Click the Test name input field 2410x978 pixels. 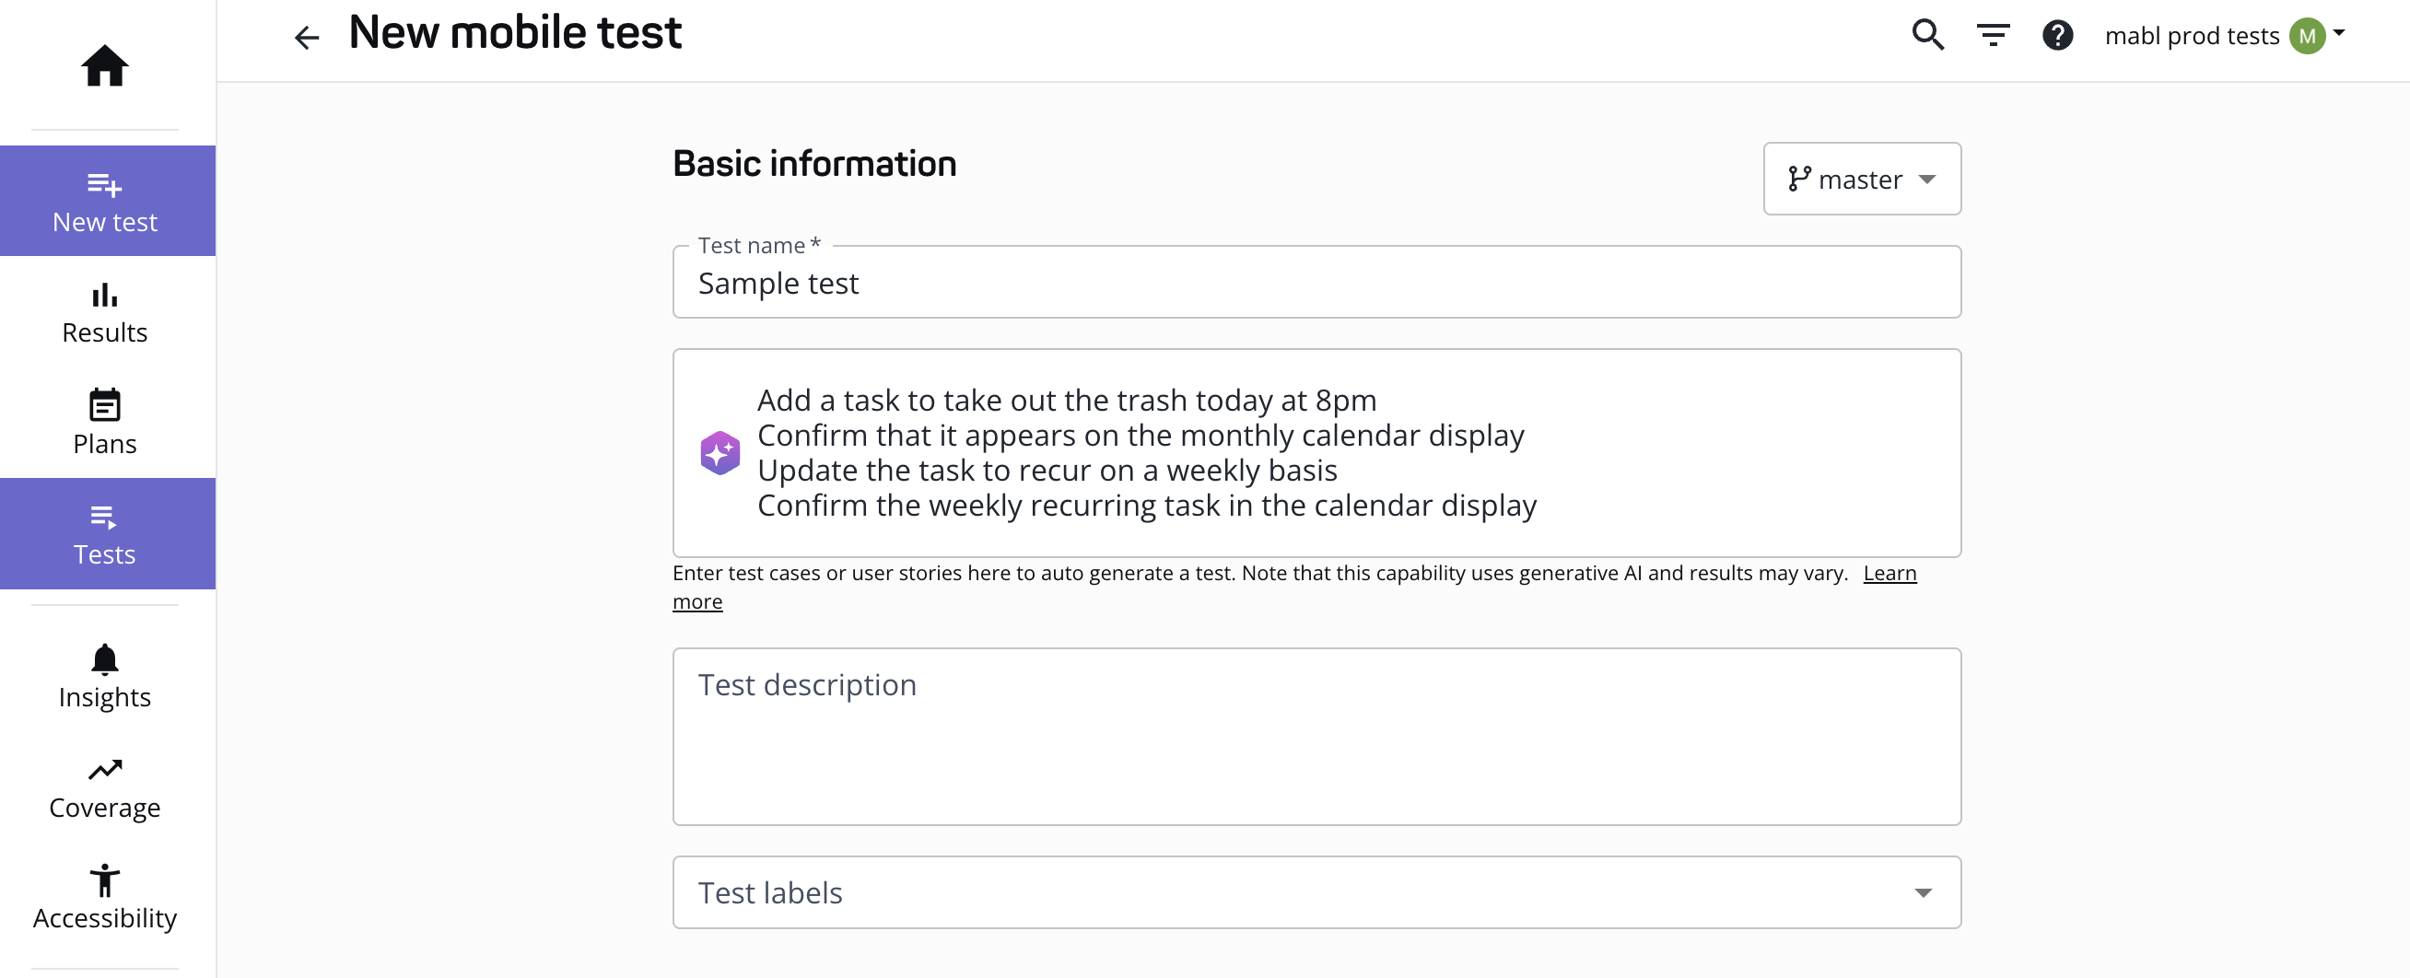pyautogui.click(x=1316, y=284)
